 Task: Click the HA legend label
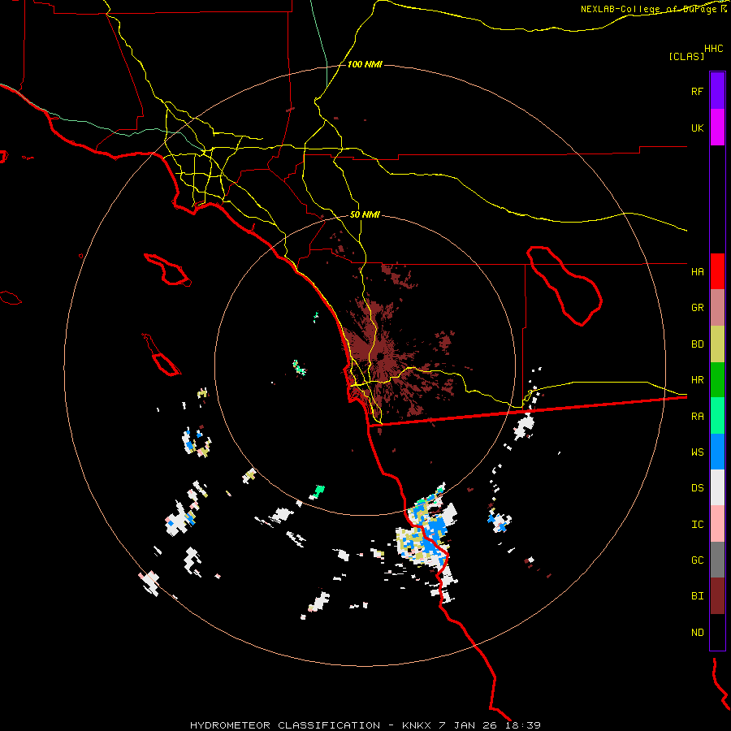coord(697,272)
